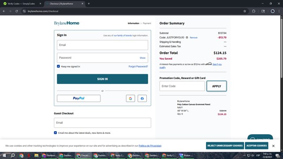This screenshot has width=283, height=159.
Task: Open Windows taskbar search
Action: (13, 155)
